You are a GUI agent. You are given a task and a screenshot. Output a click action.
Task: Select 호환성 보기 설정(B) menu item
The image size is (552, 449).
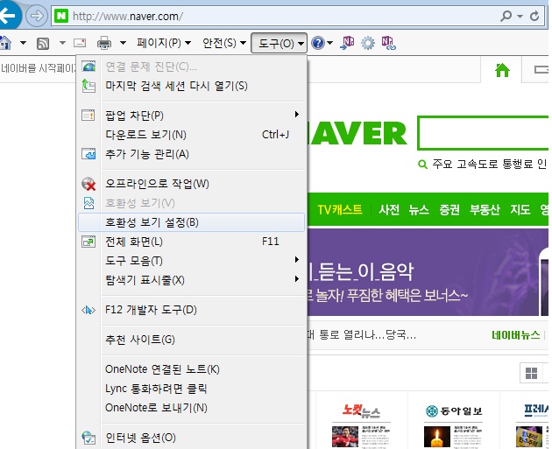click(152, 222)
